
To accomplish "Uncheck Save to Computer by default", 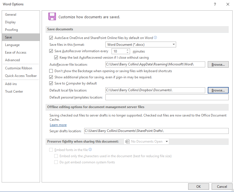I will [51, 83].
